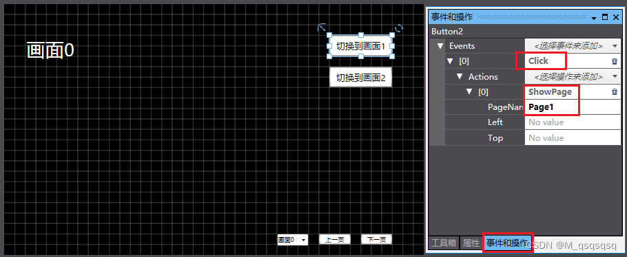Collapse the Events tree node
Image resolution: width=627 pixels, height=257 pixels.
(x=440, y=46)
